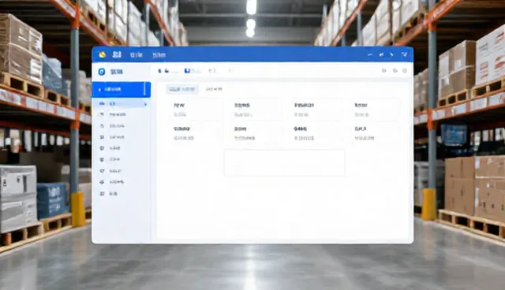505x290 pixels.
Task: Expand the chevron on the light-blue sidebar row
Action: (145, 104)
